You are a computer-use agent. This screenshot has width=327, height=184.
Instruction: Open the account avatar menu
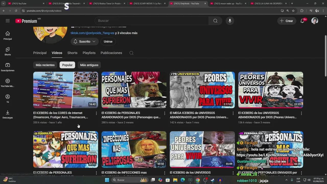315,21
